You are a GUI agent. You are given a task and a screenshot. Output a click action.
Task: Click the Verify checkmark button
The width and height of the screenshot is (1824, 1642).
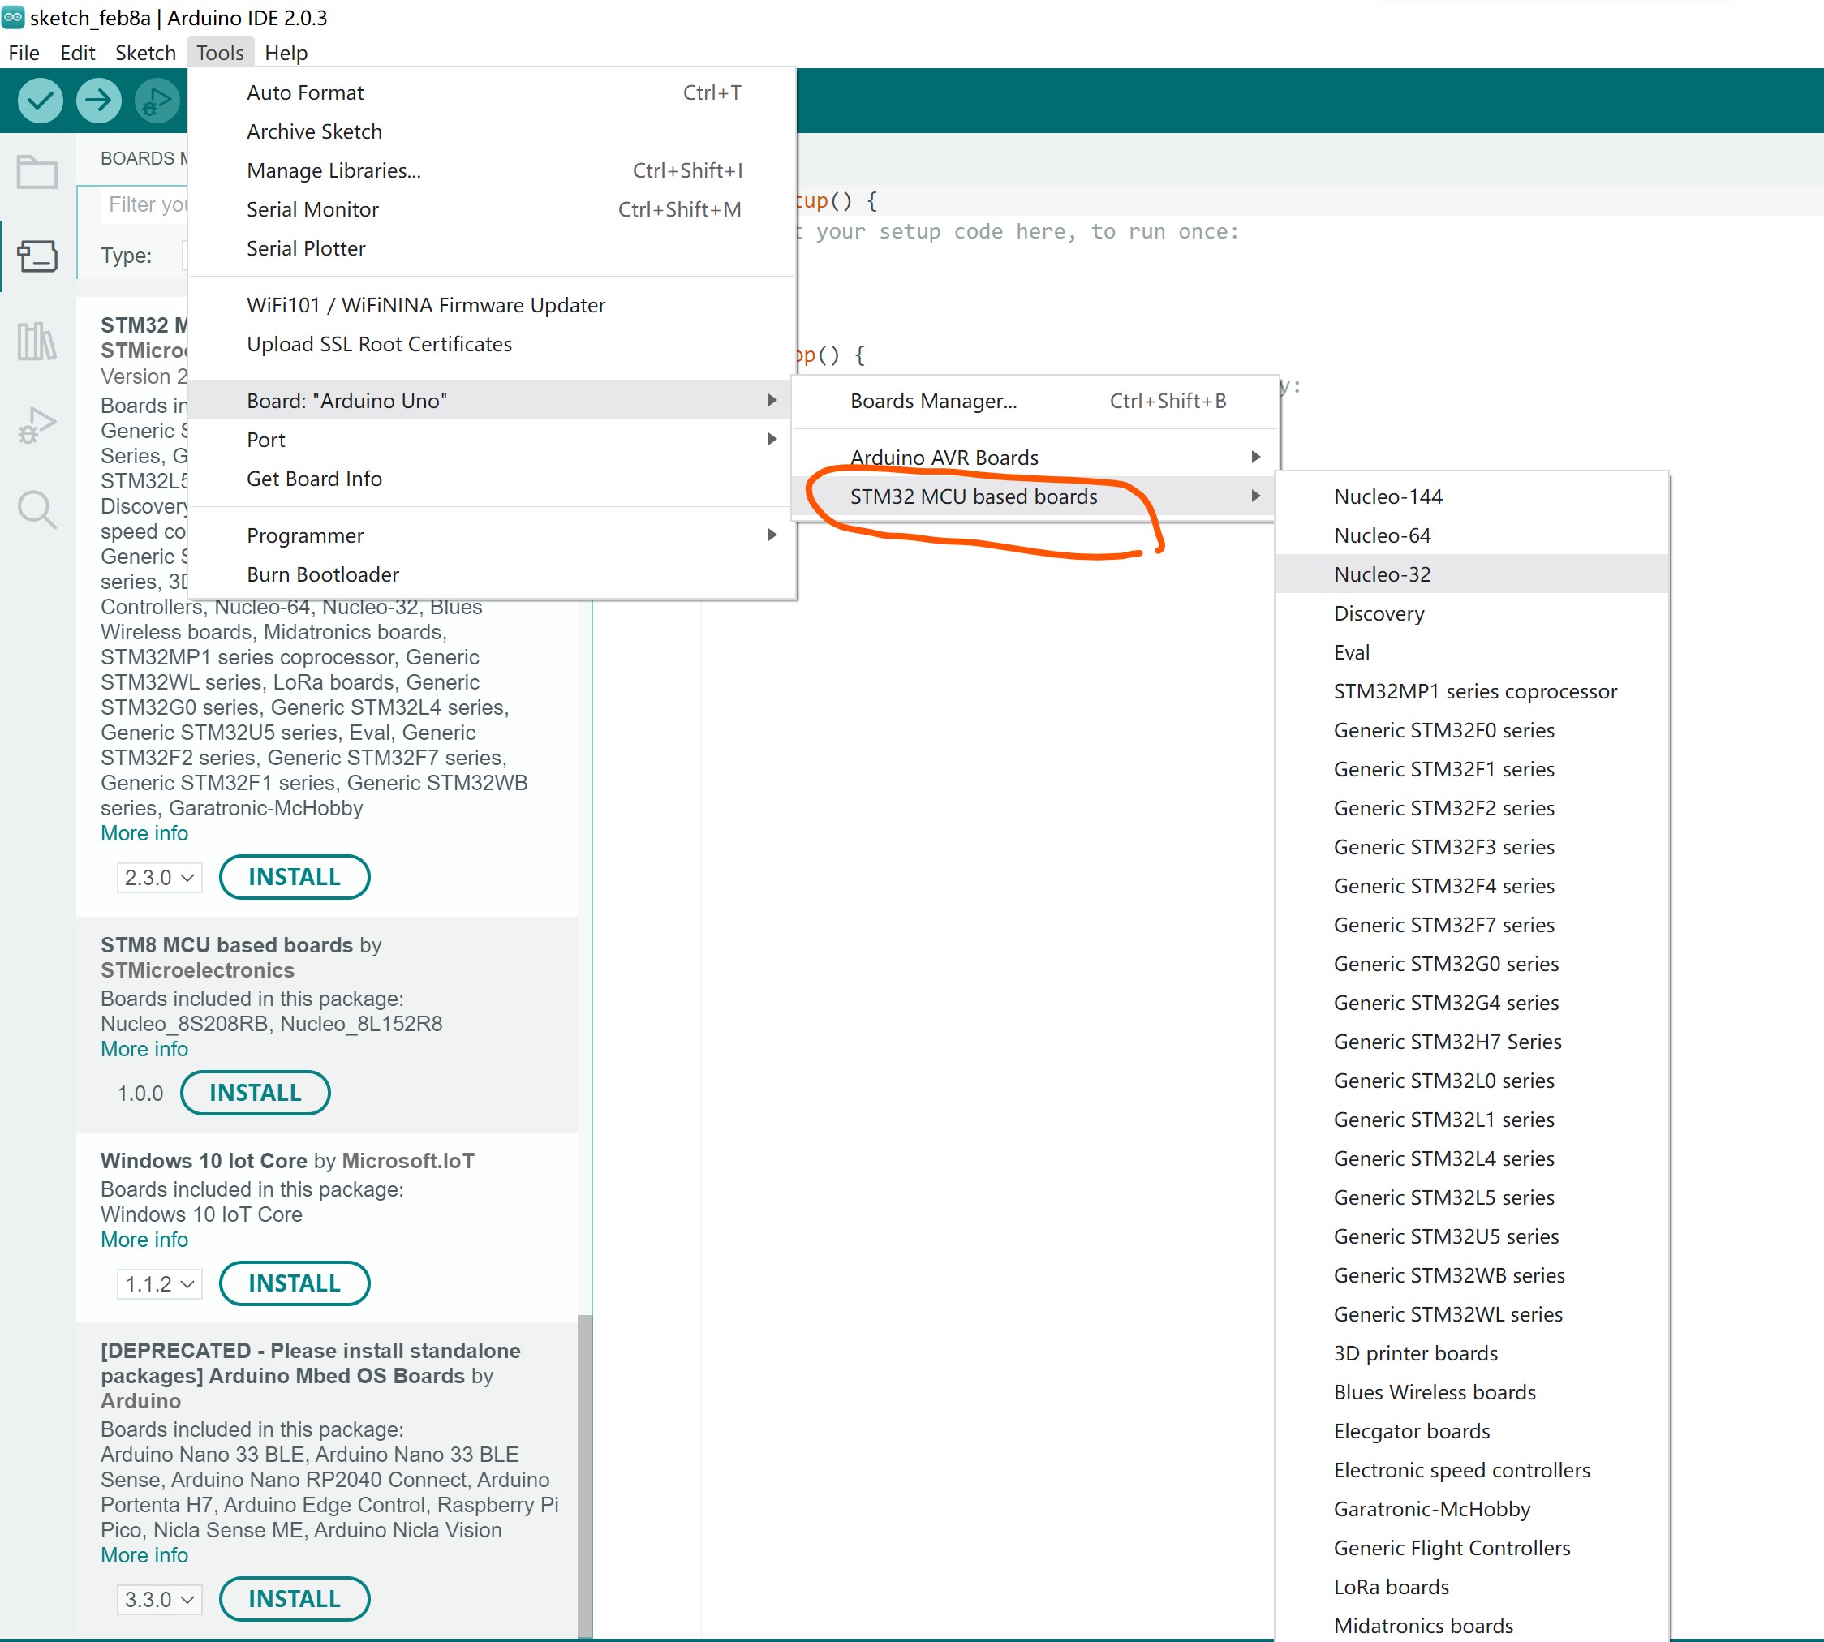41,101
